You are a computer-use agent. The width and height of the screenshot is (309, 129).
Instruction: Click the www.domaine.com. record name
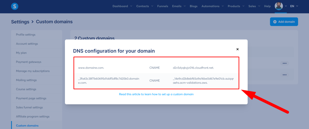(x=91, y=68)
